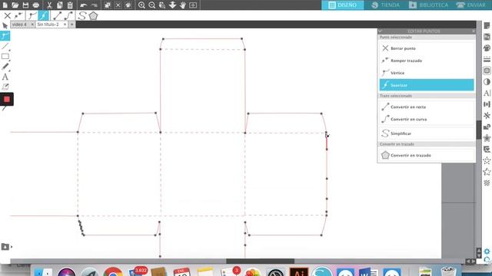Click the highlighted smooth point toolbar icon
Viewport: 492px width, 276px height.
click(x=43, y=15)
